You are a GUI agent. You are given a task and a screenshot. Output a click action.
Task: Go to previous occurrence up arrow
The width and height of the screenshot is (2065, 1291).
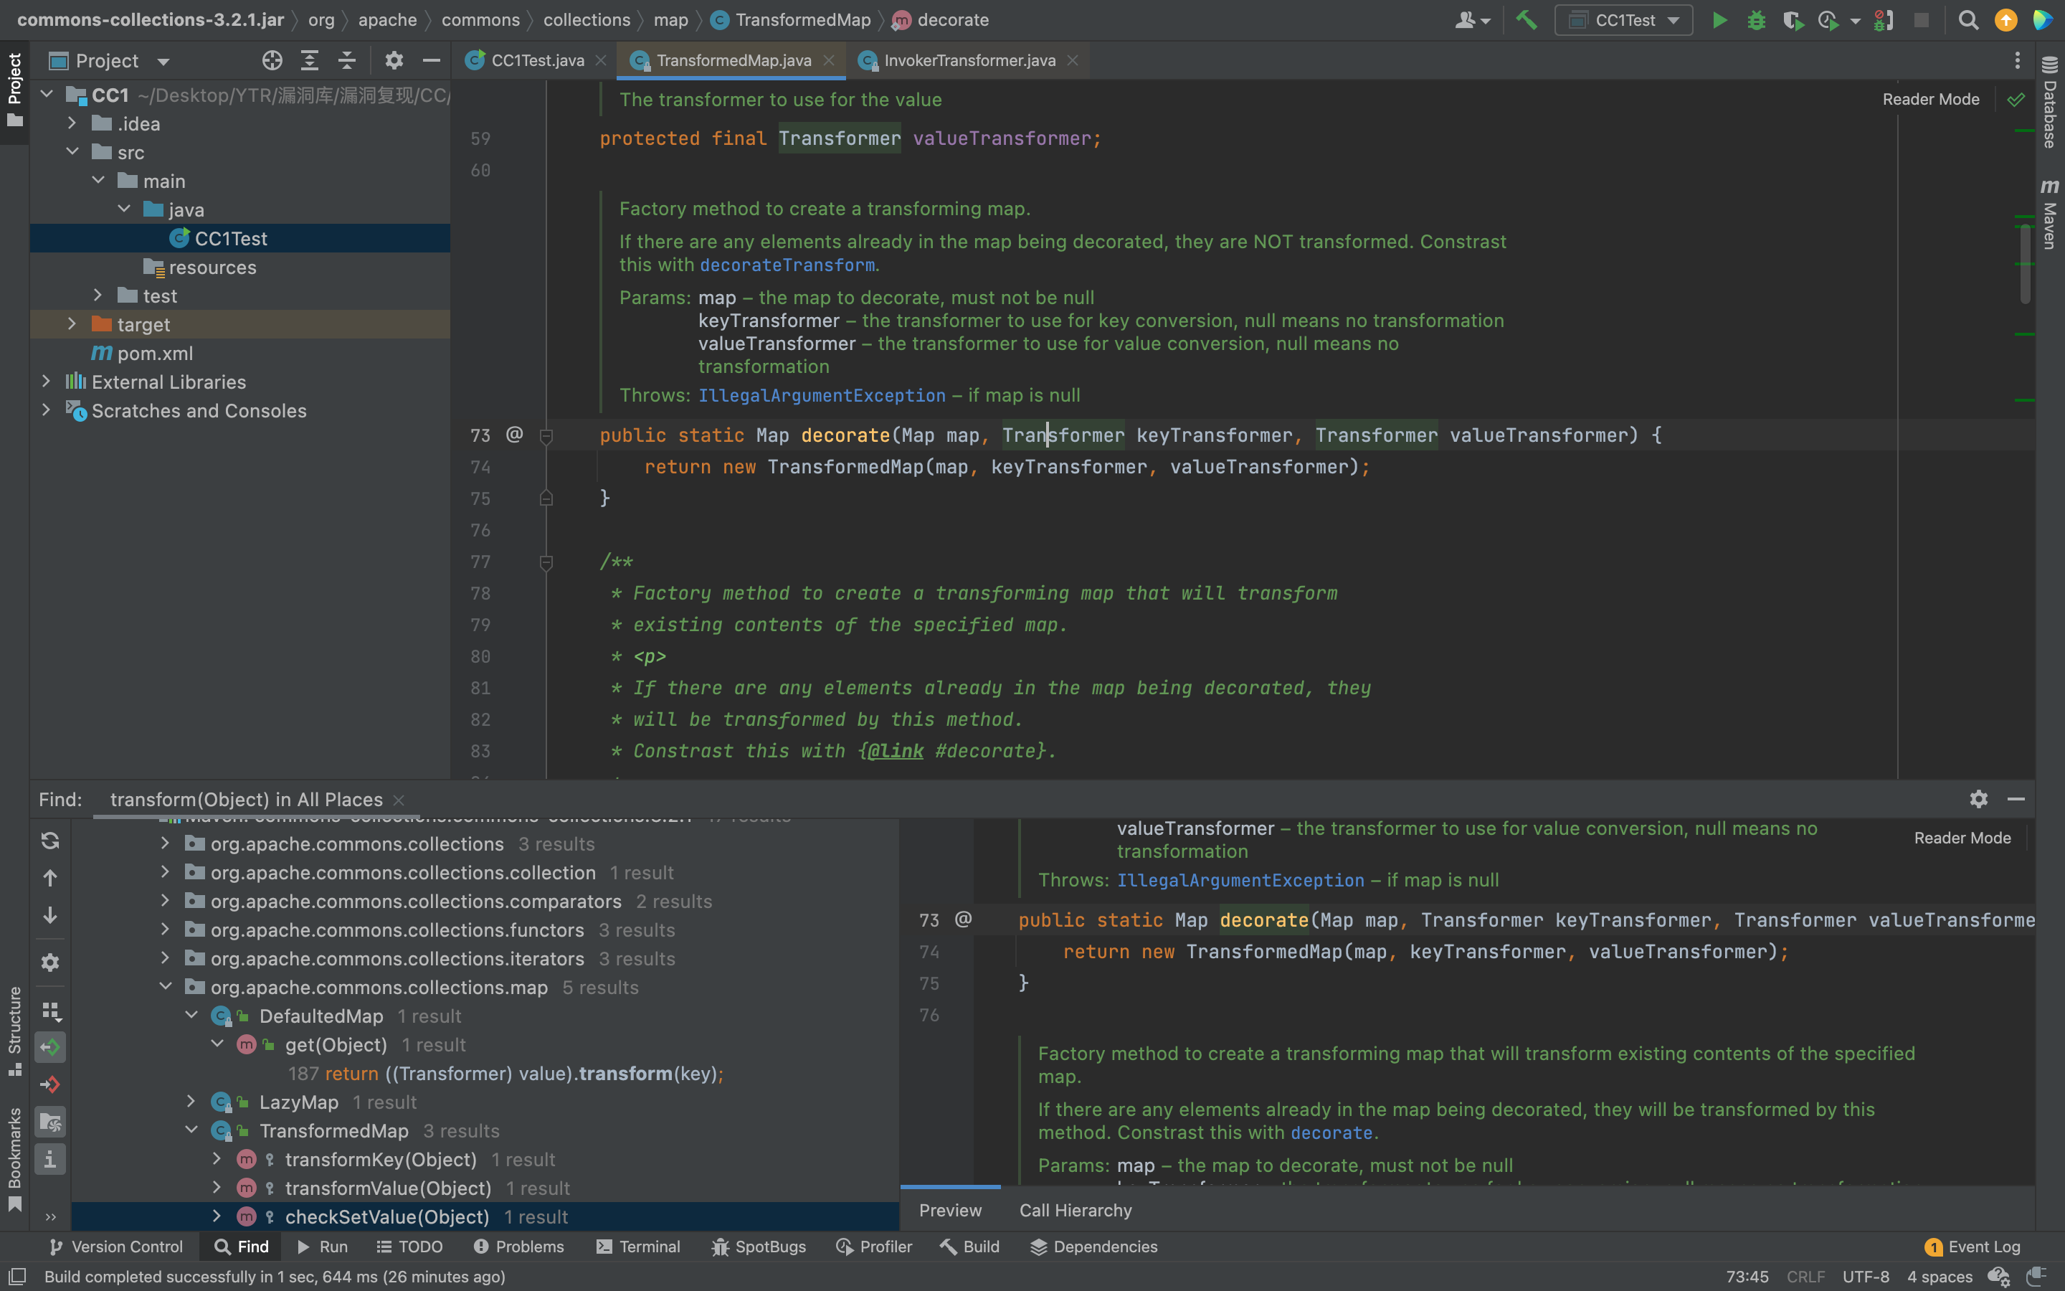point(50,878)
